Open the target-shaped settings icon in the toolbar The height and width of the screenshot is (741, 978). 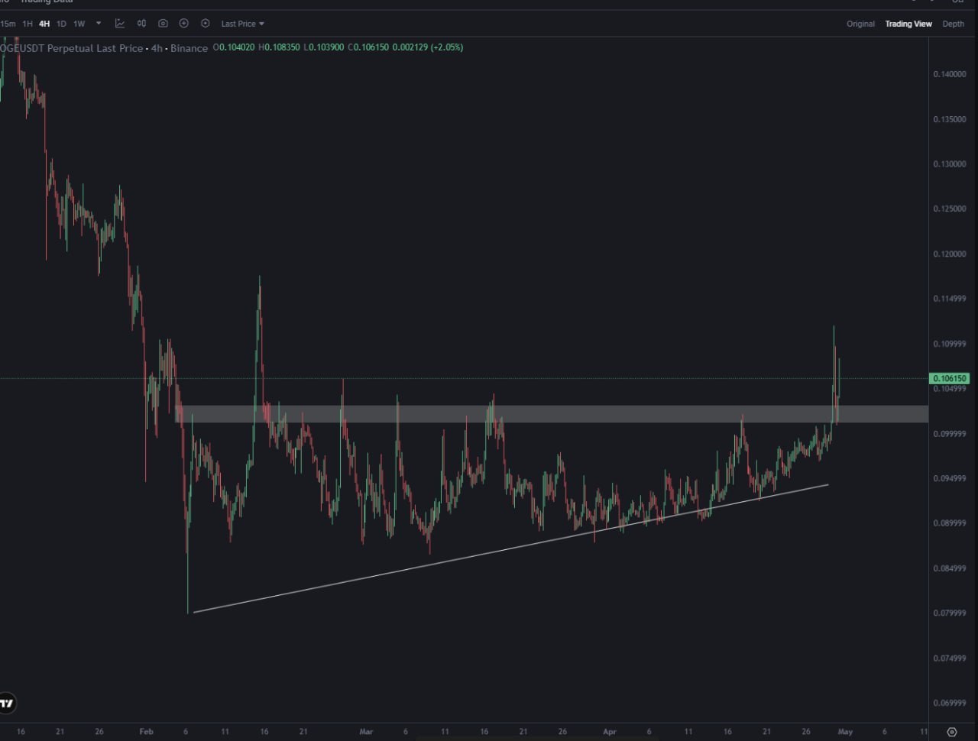[x=205, y=24]
